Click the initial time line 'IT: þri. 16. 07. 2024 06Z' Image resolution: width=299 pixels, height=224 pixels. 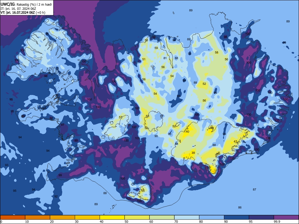pyautogui.click(x=18, y=9)
